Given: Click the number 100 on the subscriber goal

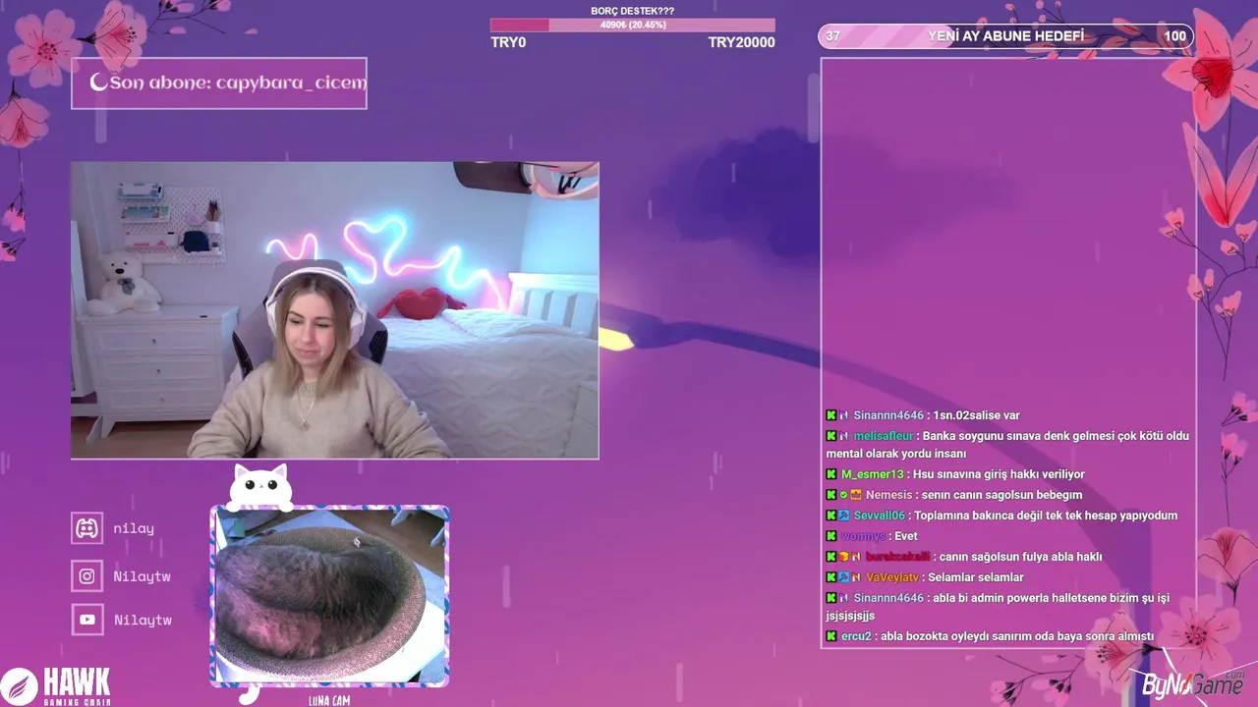Looking at the screenshot, I should click(x=1174, y=36).
